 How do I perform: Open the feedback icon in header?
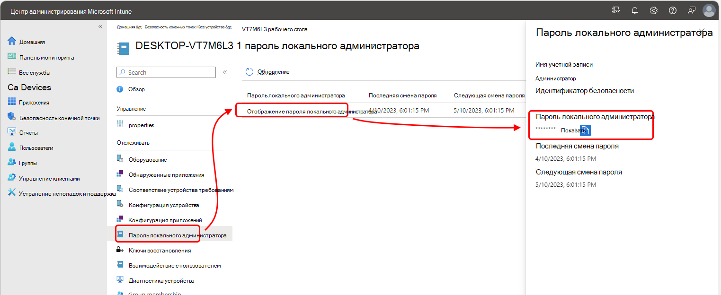tap(692, 10)
